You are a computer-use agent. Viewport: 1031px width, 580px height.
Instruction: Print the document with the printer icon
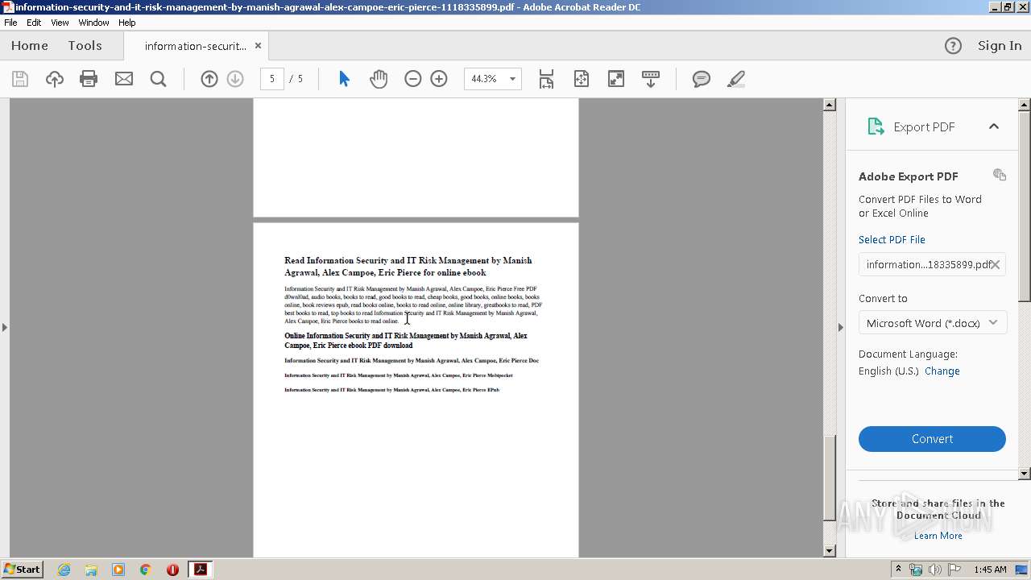point(89,79)
